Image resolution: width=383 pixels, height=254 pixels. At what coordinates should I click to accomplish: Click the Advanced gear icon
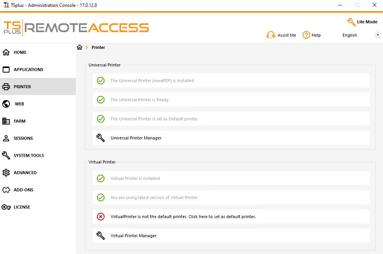point(6,172)
